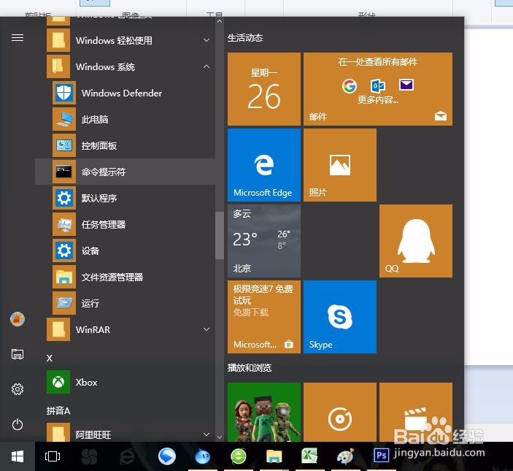Open the Edge icon on the taskbar
This screenshot has height=471, width=513.
click(127, 456)
